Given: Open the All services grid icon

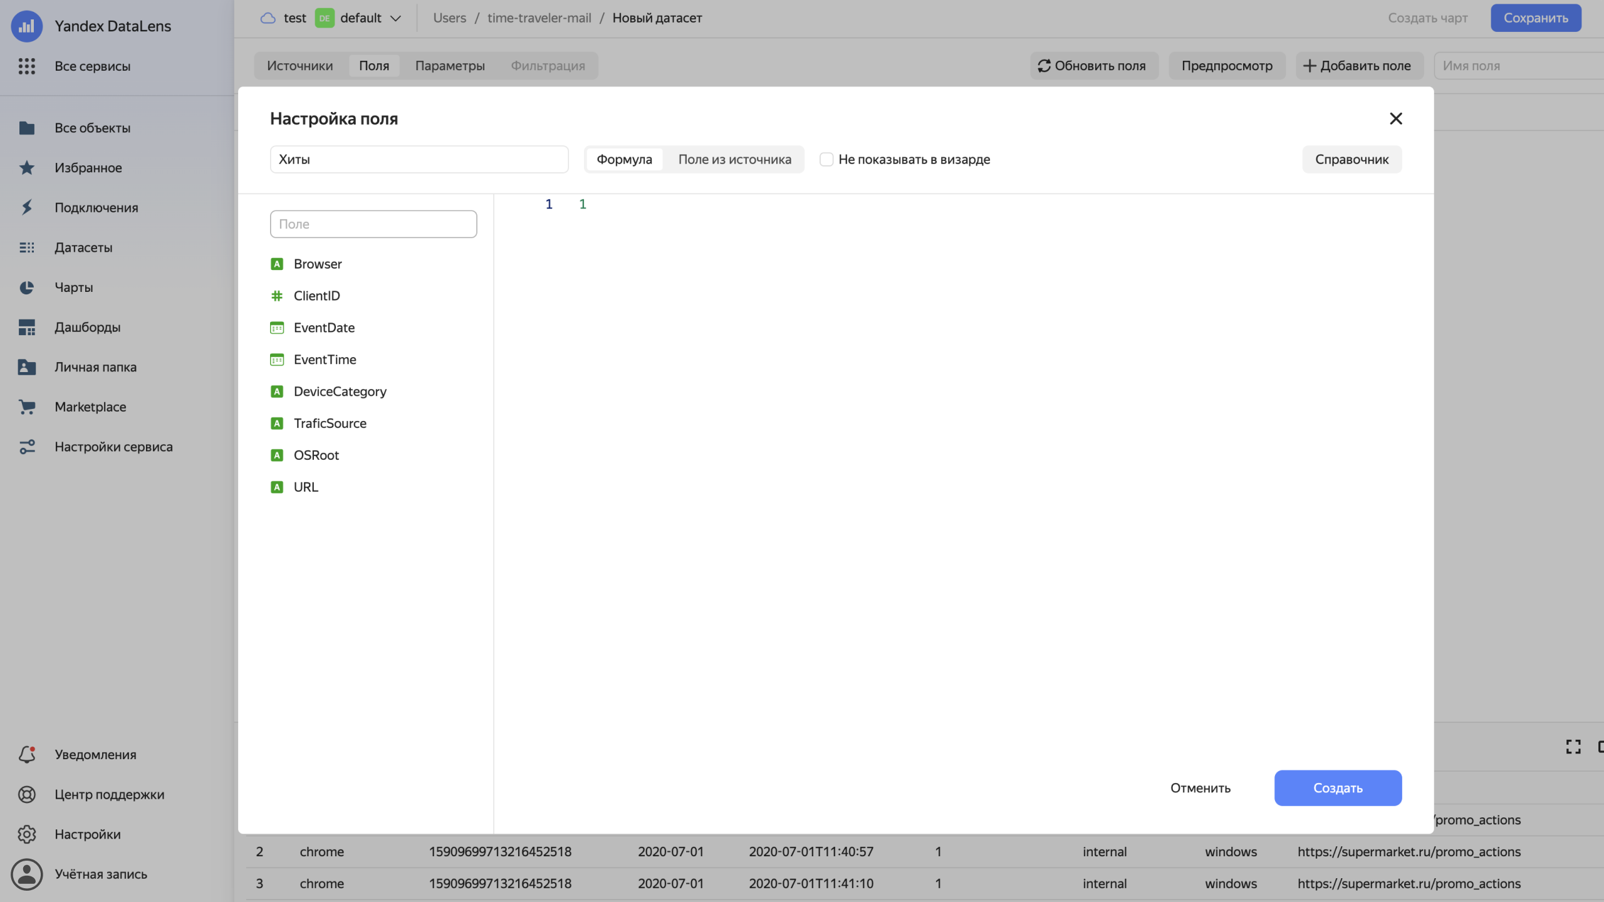Looking at the screenshot, I should click(x=26, y=66).
